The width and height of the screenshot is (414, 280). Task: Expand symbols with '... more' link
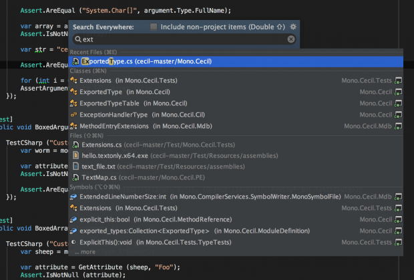[84, 252]
